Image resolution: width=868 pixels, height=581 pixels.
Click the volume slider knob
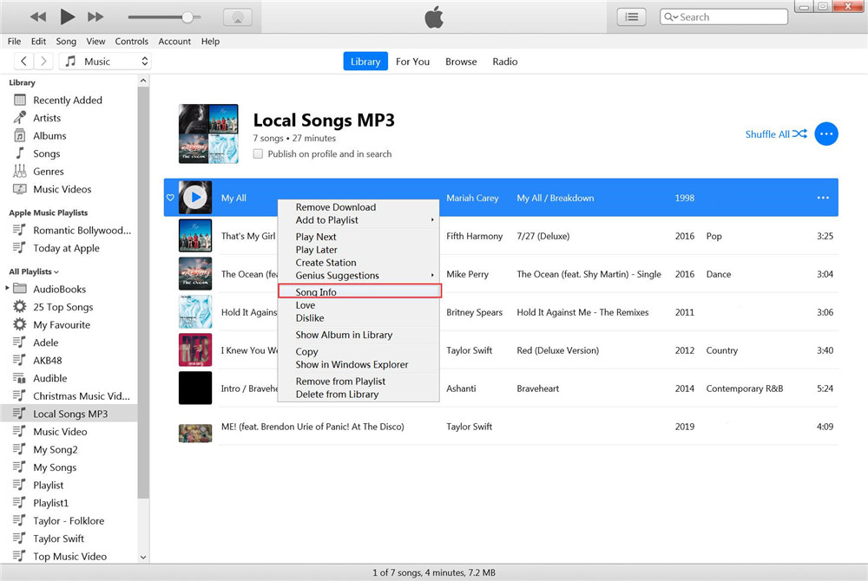187,17
